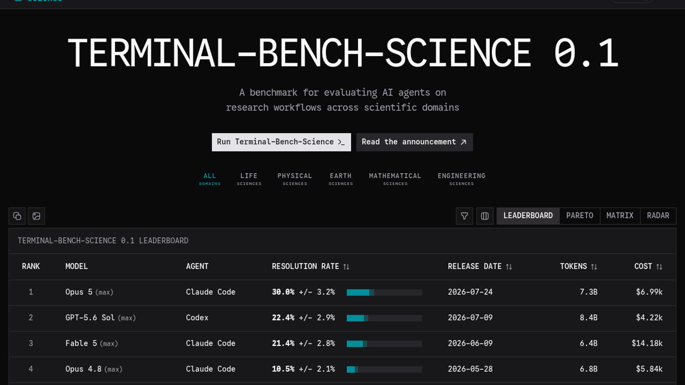Click the 8.4B tokens value
685x385 pixels.
click(589, 318)
